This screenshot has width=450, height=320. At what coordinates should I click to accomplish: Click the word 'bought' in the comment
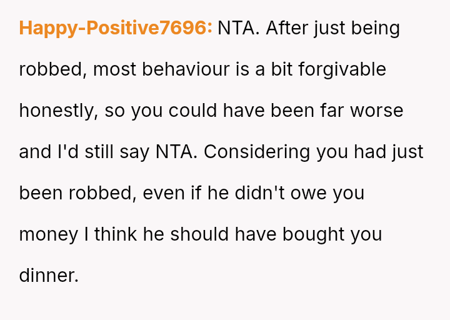coord(313,235)
